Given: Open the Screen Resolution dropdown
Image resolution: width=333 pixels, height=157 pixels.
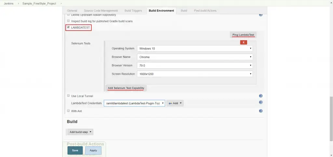Looking at the screenshot, I should coord(195,74).
